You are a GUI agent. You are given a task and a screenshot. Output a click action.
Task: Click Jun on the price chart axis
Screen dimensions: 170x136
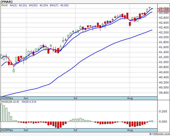pos(26,98)
